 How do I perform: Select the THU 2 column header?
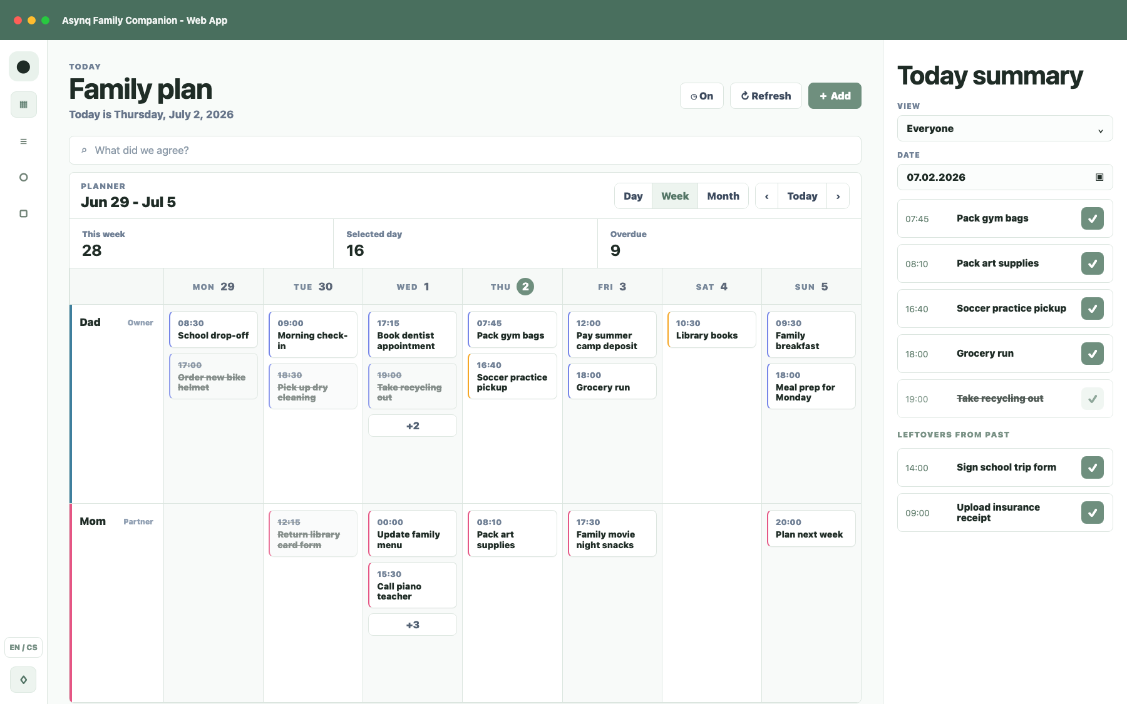pos(512,287)
